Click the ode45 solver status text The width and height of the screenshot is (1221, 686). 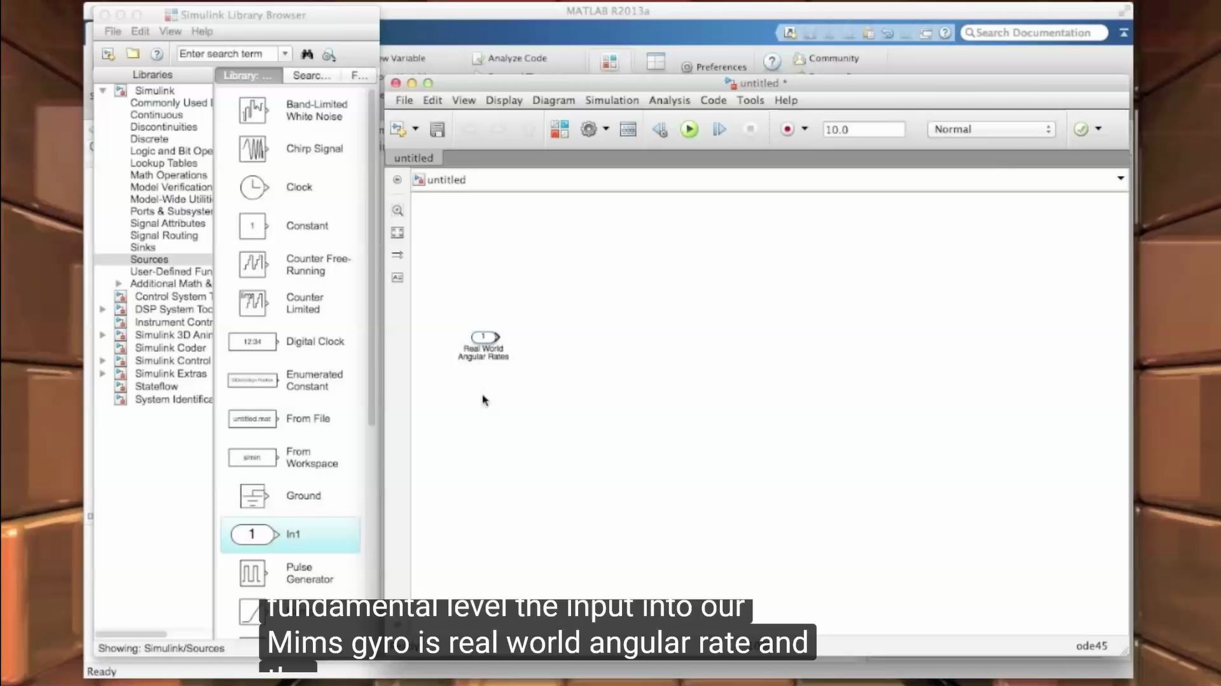pyautogui.click(x=1091, y=646)
